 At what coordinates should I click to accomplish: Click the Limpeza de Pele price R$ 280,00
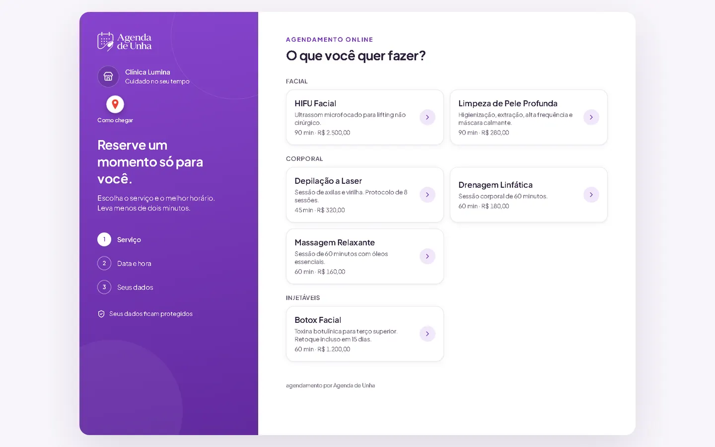pyautogui.click(x=495, y=133)
